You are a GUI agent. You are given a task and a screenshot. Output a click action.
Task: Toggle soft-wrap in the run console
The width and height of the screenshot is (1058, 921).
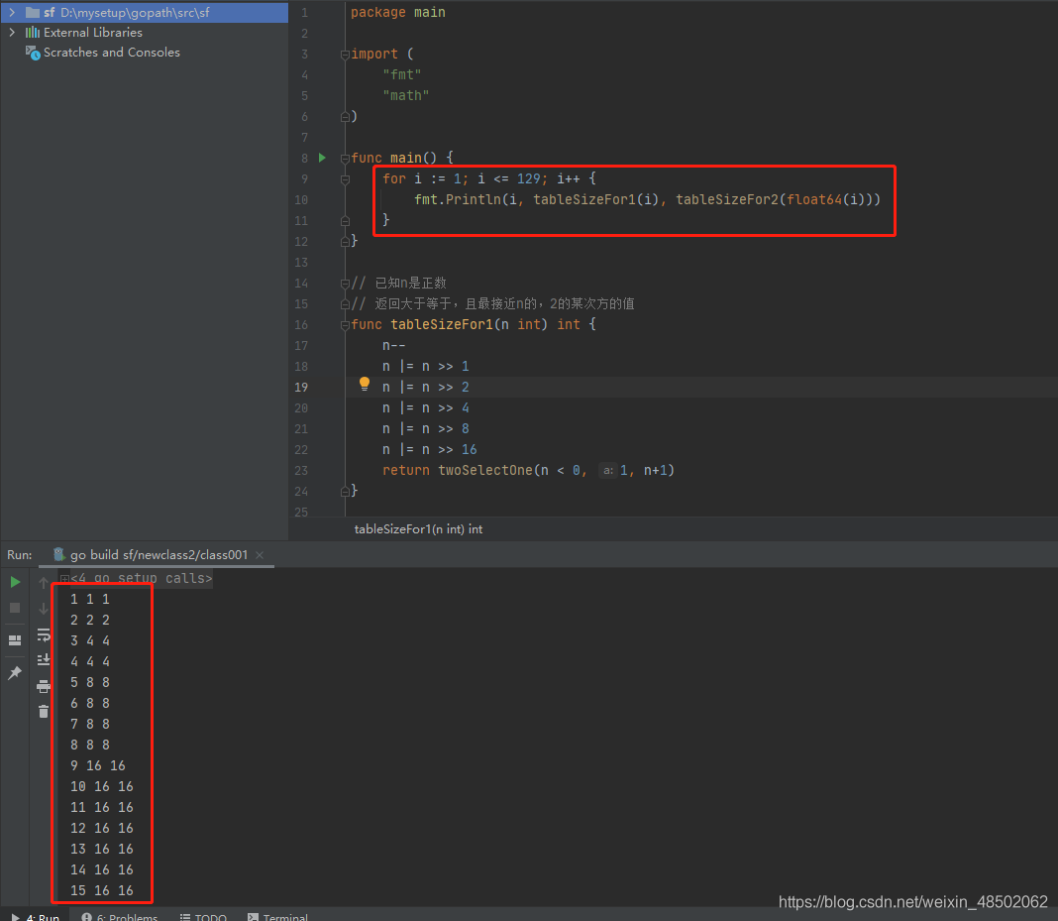44,634
